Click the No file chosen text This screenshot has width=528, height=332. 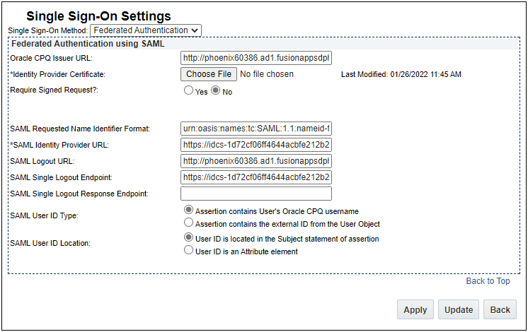pos(267,74)
